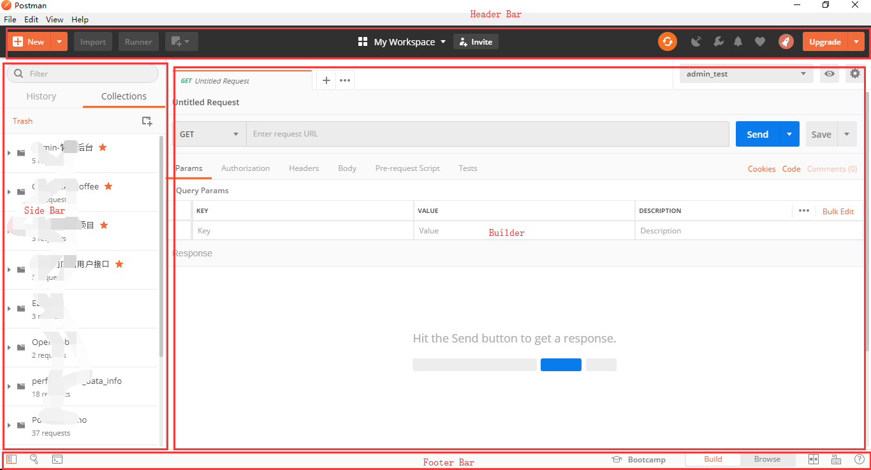Click the star beside the offee collection

click(x=108, y=186)
